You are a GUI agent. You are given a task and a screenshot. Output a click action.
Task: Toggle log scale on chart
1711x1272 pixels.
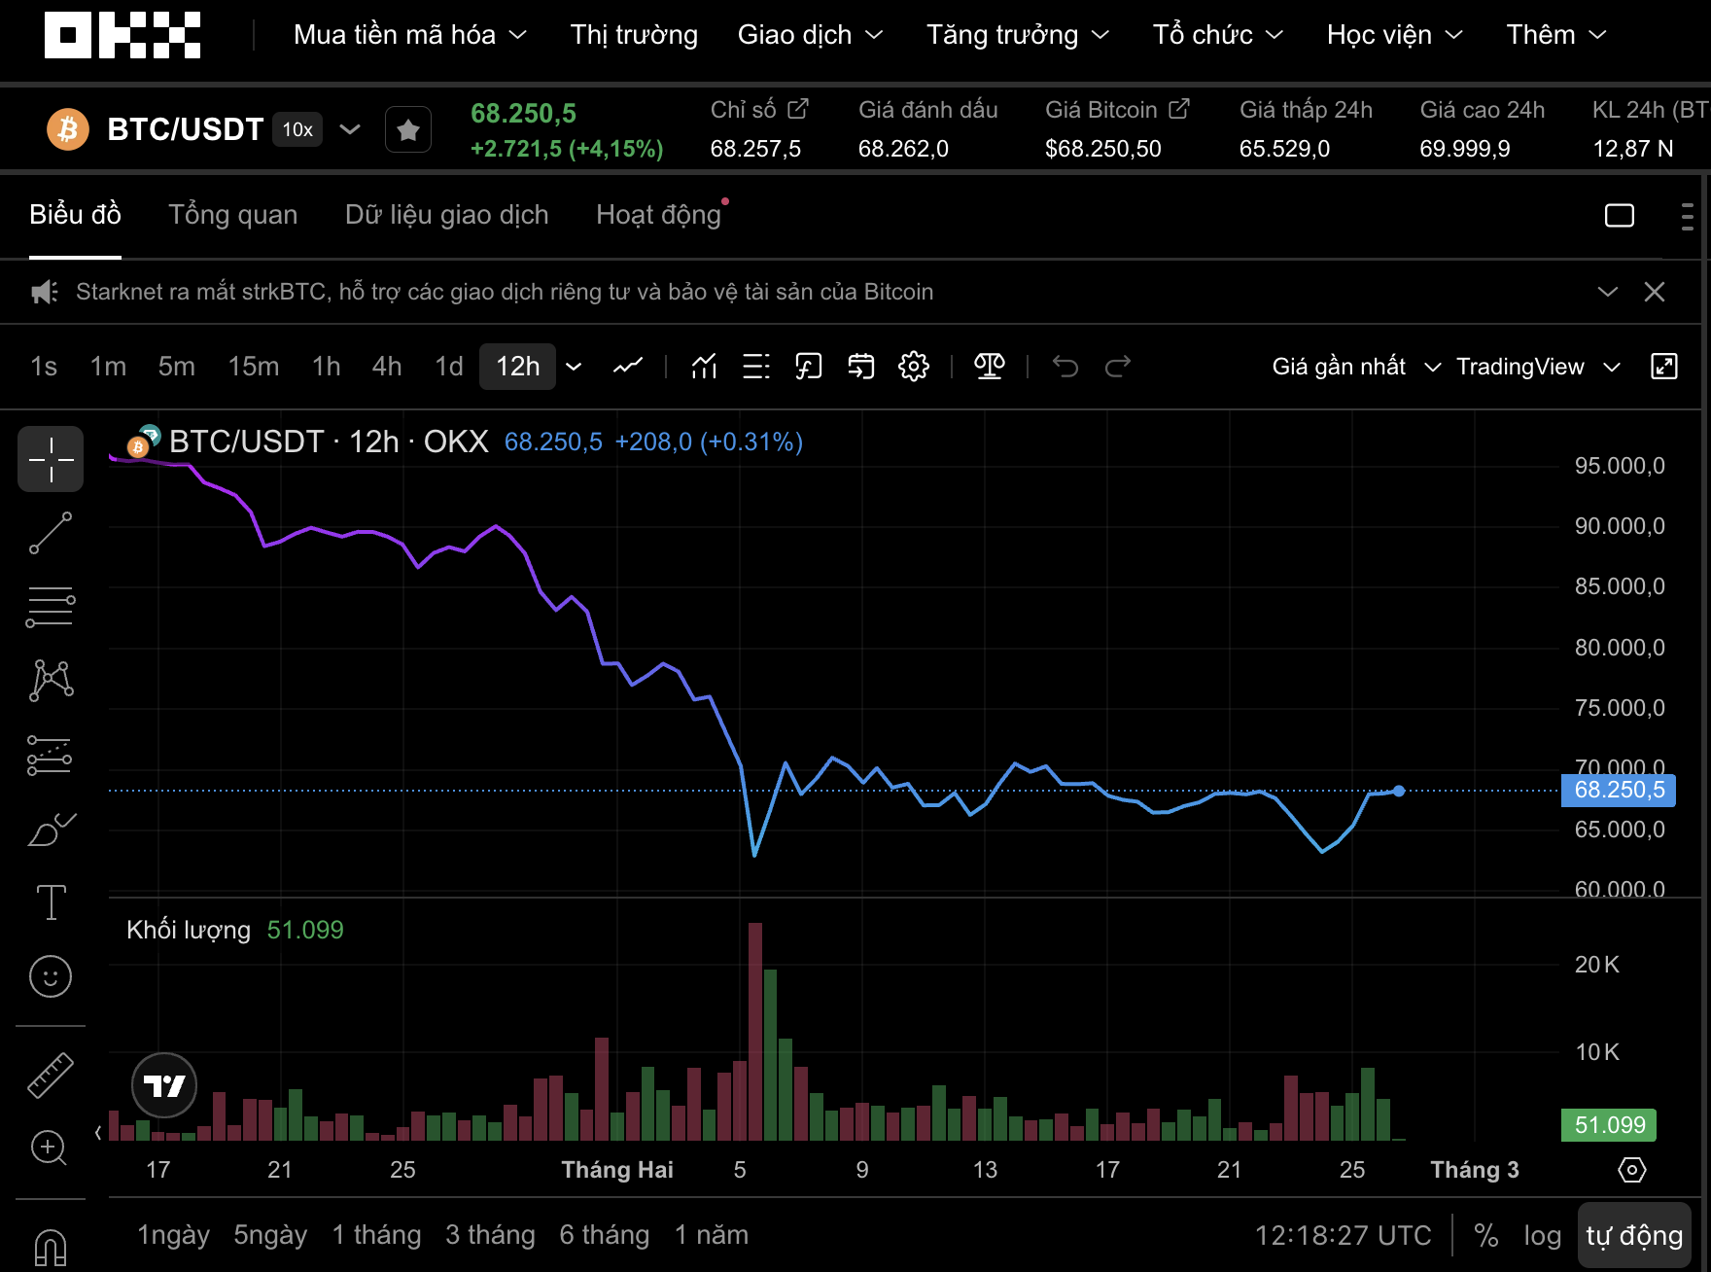[1542, 1235]
